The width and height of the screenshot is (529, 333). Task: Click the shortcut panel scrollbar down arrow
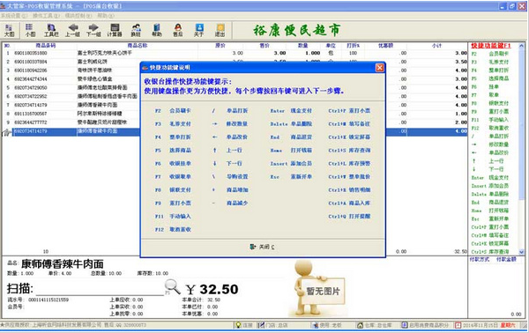point(521,251)
